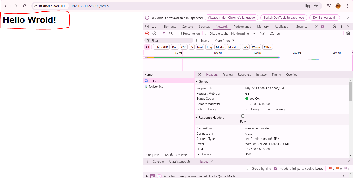
Task: Toggle the network filter funnel icon
Action: click(x=164, y=33)
